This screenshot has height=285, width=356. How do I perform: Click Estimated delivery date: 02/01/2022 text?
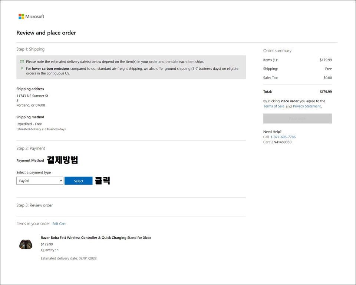[69, 258]
